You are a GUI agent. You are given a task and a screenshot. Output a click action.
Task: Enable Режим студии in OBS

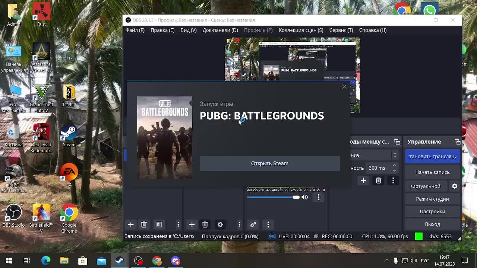click(x=432, y=199)
